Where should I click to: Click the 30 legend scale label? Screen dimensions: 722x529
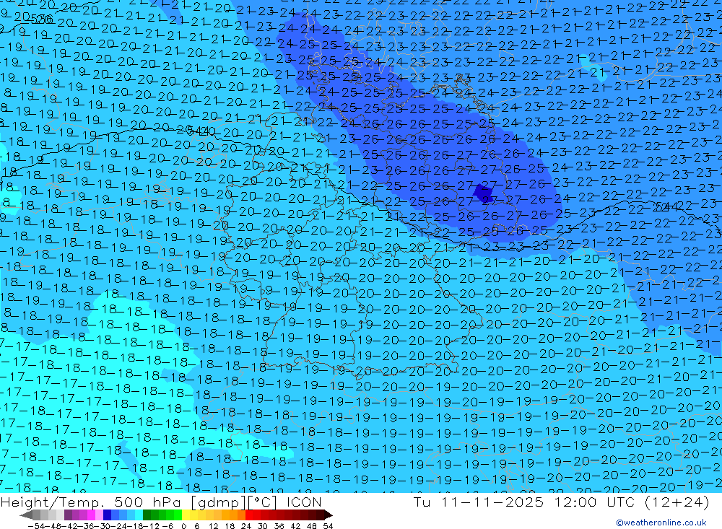point(263,526)
